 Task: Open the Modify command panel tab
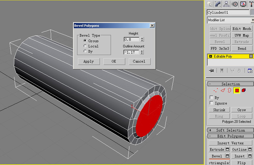[x=218, y=4]
